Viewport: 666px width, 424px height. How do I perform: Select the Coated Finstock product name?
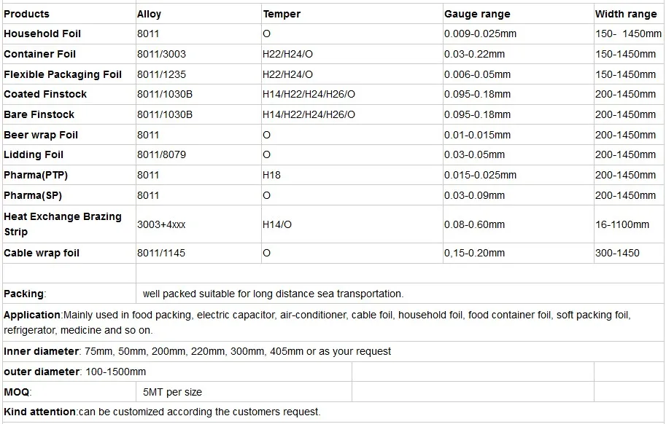click(x=45, y=94)
